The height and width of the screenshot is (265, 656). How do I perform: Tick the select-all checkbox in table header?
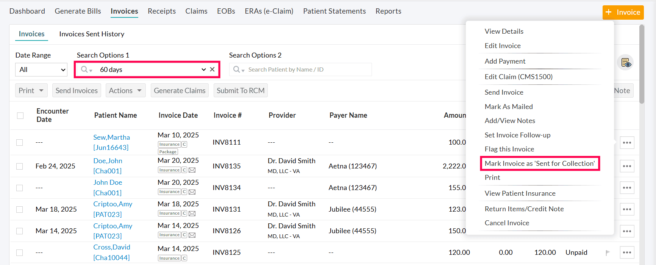(20, 115)
